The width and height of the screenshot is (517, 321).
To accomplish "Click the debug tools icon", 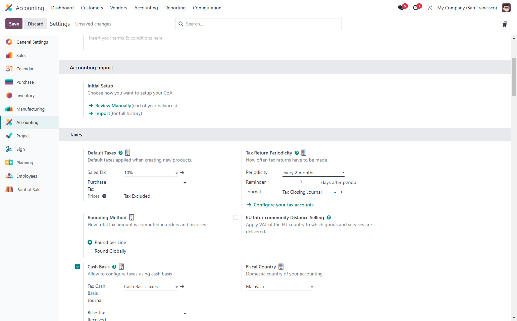I will click(x=430, y=8).
